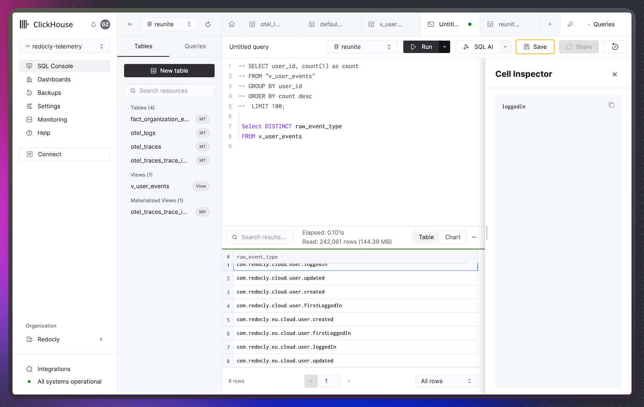Image resolution: width=644 pixels, height=407 pixels.
Task: Focus the Search resources field
Action: 169,91
